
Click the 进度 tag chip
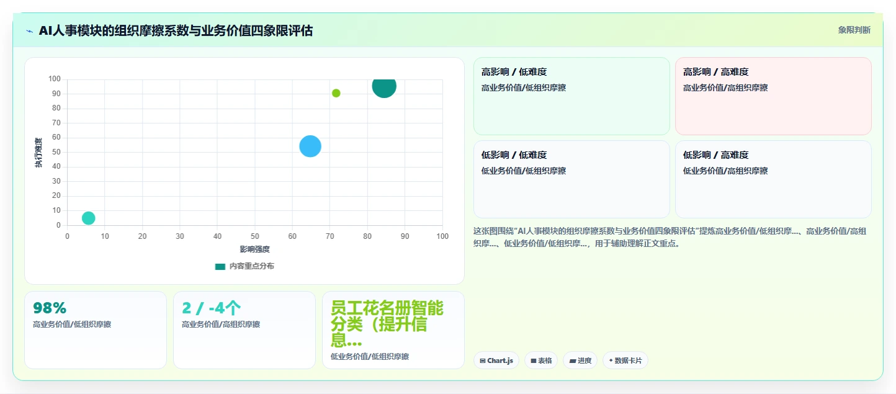[580, 360]
